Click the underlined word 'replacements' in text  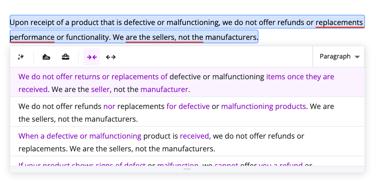click(x=339, y=22)
